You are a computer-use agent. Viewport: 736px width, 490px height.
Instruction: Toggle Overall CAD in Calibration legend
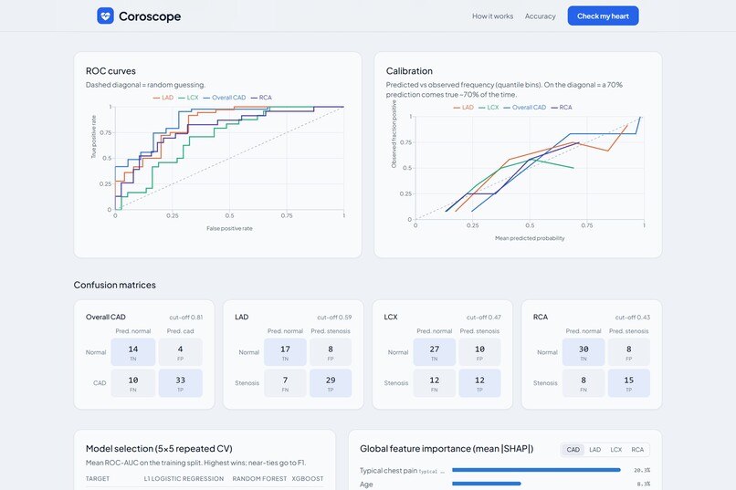coord(525,108)
